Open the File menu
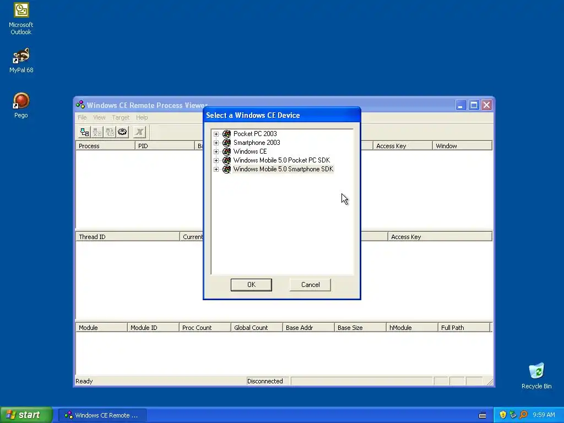This screenshot has height=423, width=564. pyautogui.click(x=82, y=117)
